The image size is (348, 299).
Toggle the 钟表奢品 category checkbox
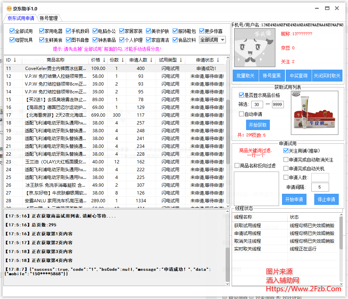(95, 40)
